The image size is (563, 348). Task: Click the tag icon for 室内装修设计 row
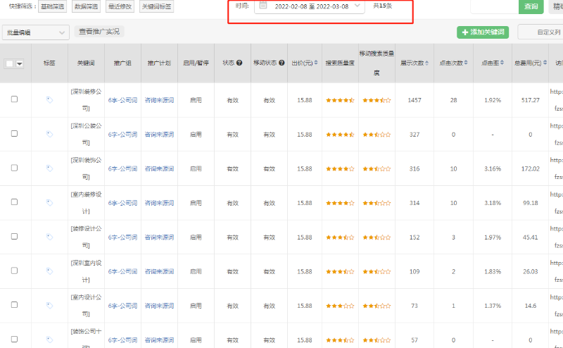49,203
